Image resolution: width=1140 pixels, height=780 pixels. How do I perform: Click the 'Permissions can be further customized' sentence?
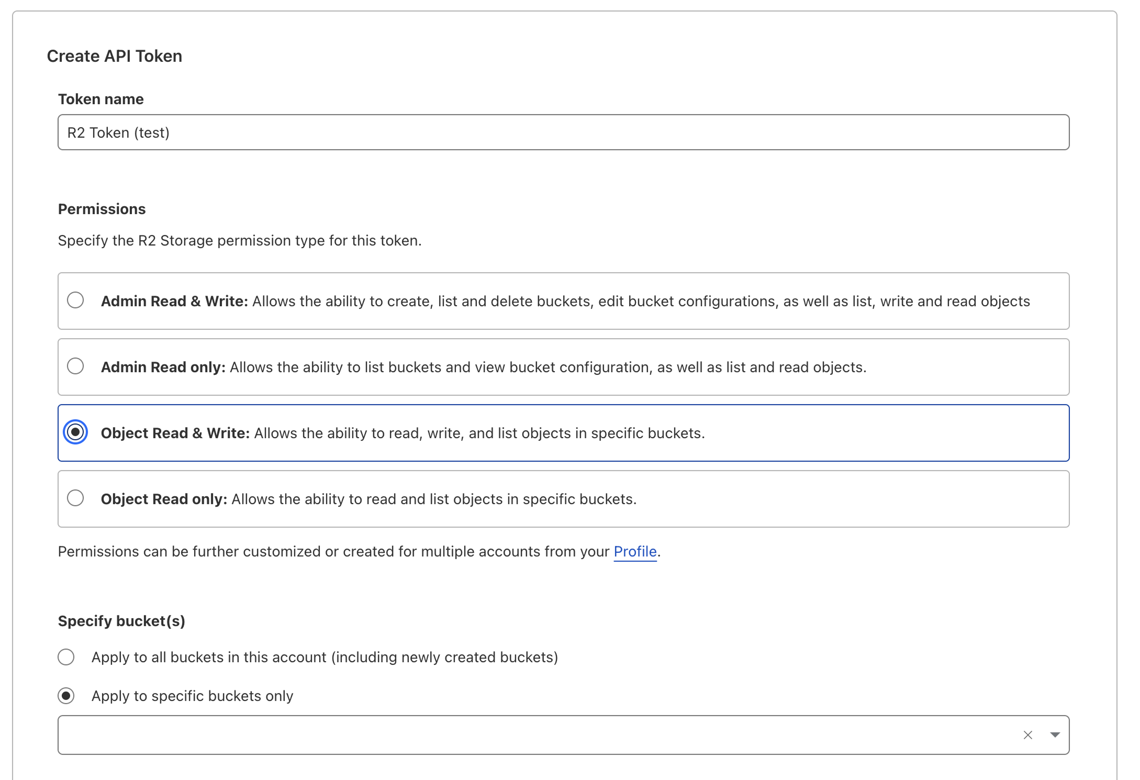(359, 551)
